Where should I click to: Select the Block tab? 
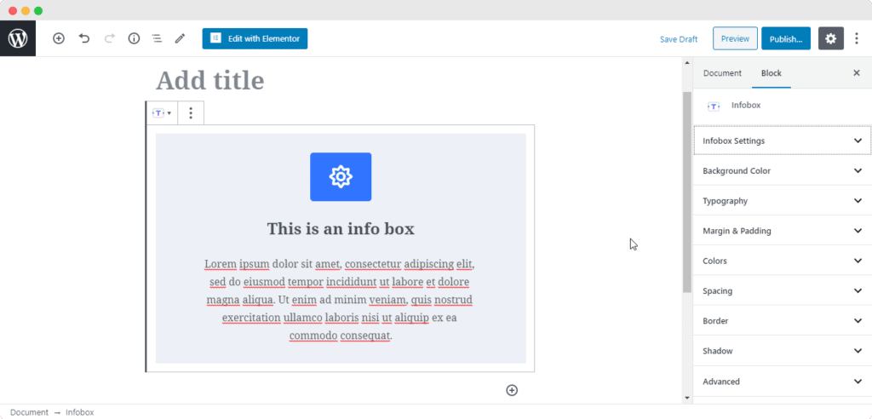[771, 73]
